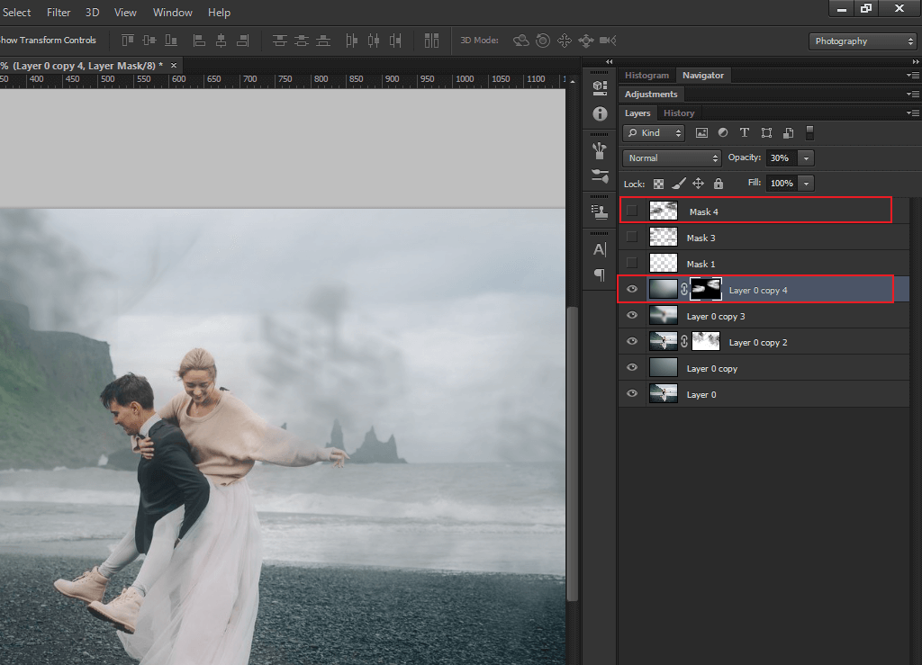This screenshot has height=665, width=922.
Task: Hide Layer 0 base layer
Action: (632, 393)
